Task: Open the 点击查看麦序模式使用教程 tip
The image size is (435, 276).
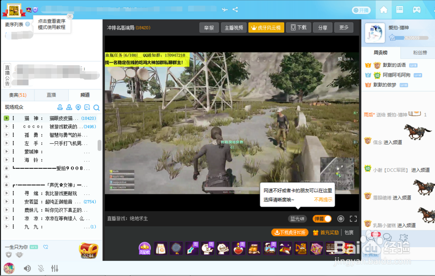Action: coord(52,24)
